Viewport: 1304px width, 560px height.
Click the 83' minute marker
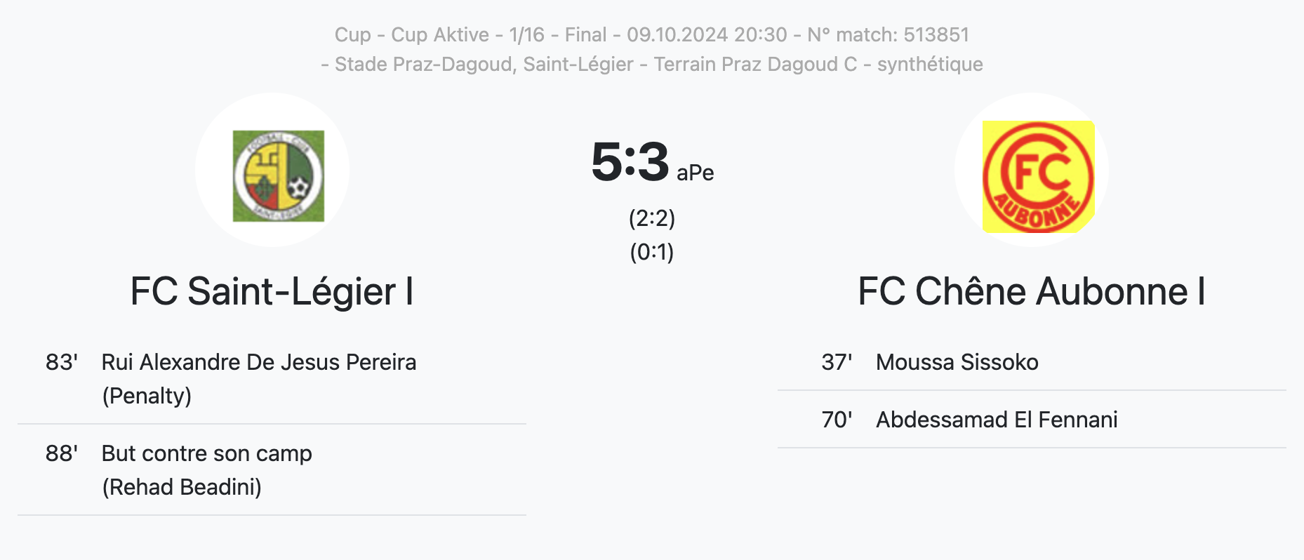(62, 362)
